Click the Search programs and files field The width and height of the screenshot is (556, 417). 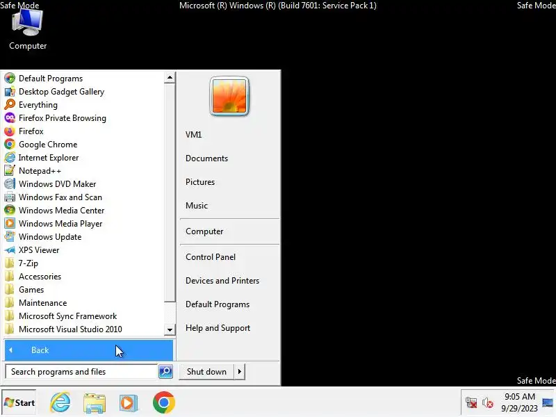click(x=81, y=372)
